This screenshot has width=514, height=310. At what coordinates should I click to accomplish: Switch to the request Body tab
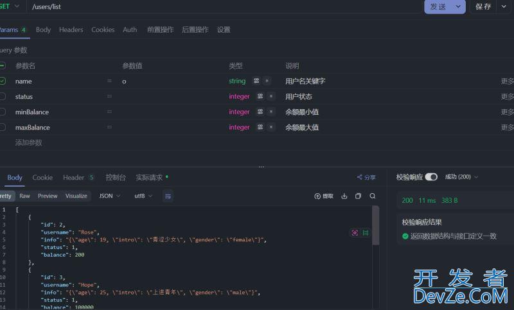[43, 30]
